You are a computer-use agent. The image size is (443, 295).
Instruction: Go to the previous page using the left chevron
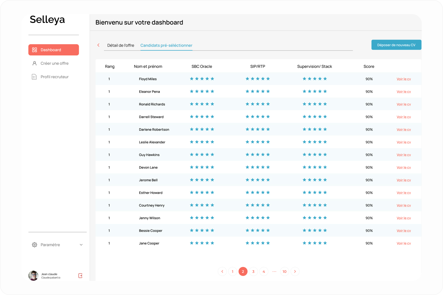coord(222,271)
